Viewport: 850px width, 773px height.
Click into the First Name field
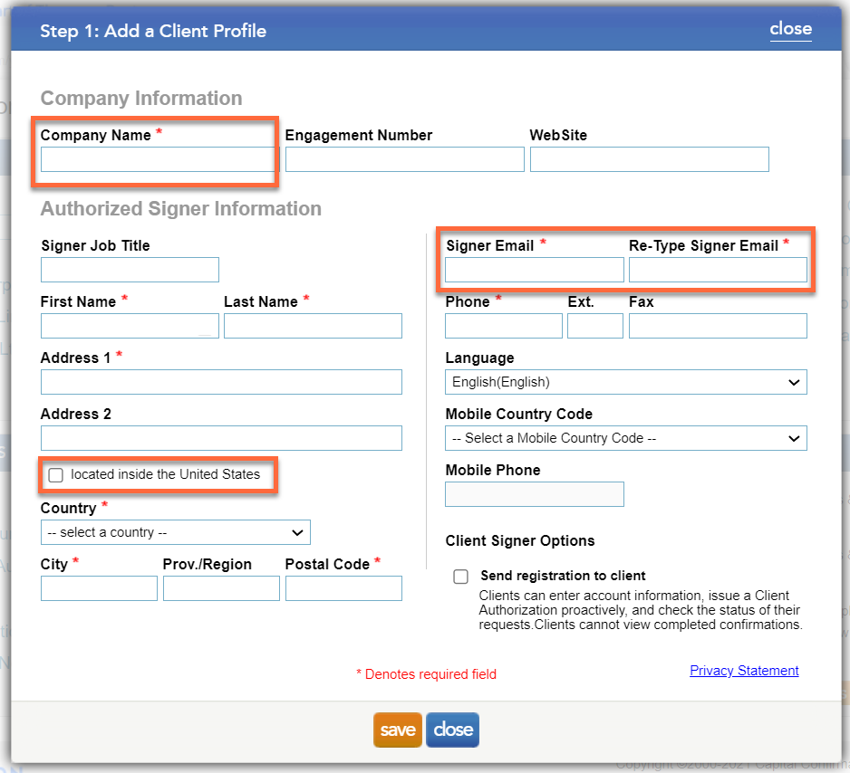[130, 326]
